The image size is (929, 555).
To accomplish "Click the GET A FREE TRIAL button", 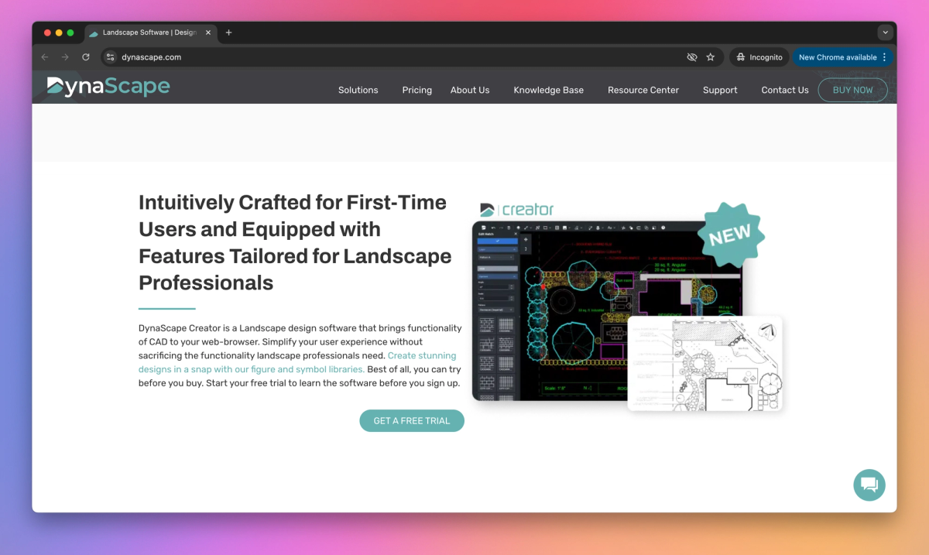I will (x=412, y=420).
